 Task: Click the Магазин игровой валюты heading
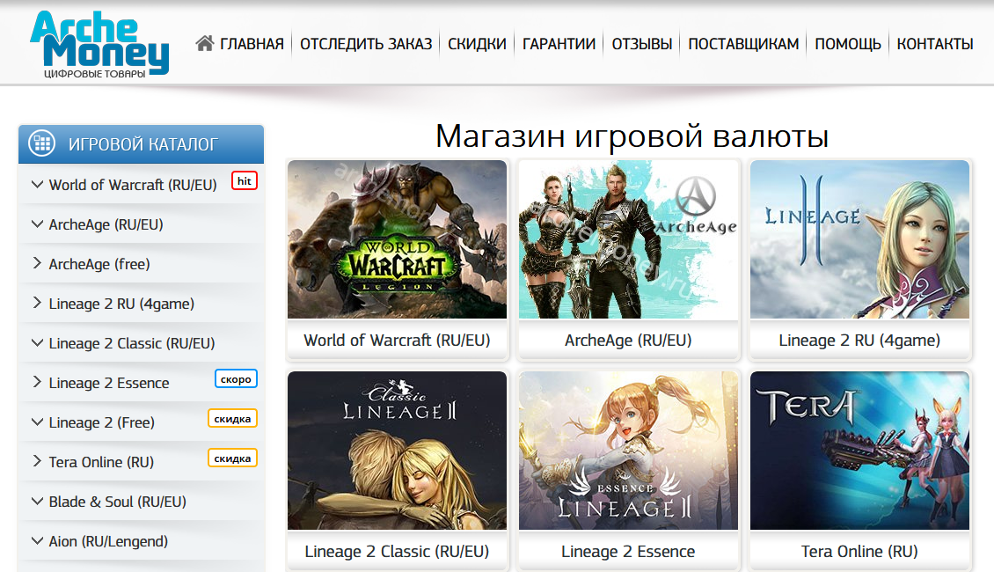[632, 136]
